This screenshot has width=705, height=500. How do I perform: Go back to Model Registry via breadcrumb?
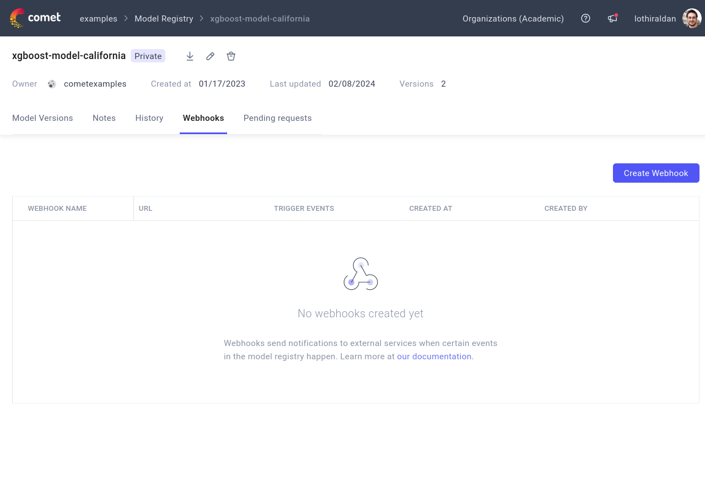[164, 18]
